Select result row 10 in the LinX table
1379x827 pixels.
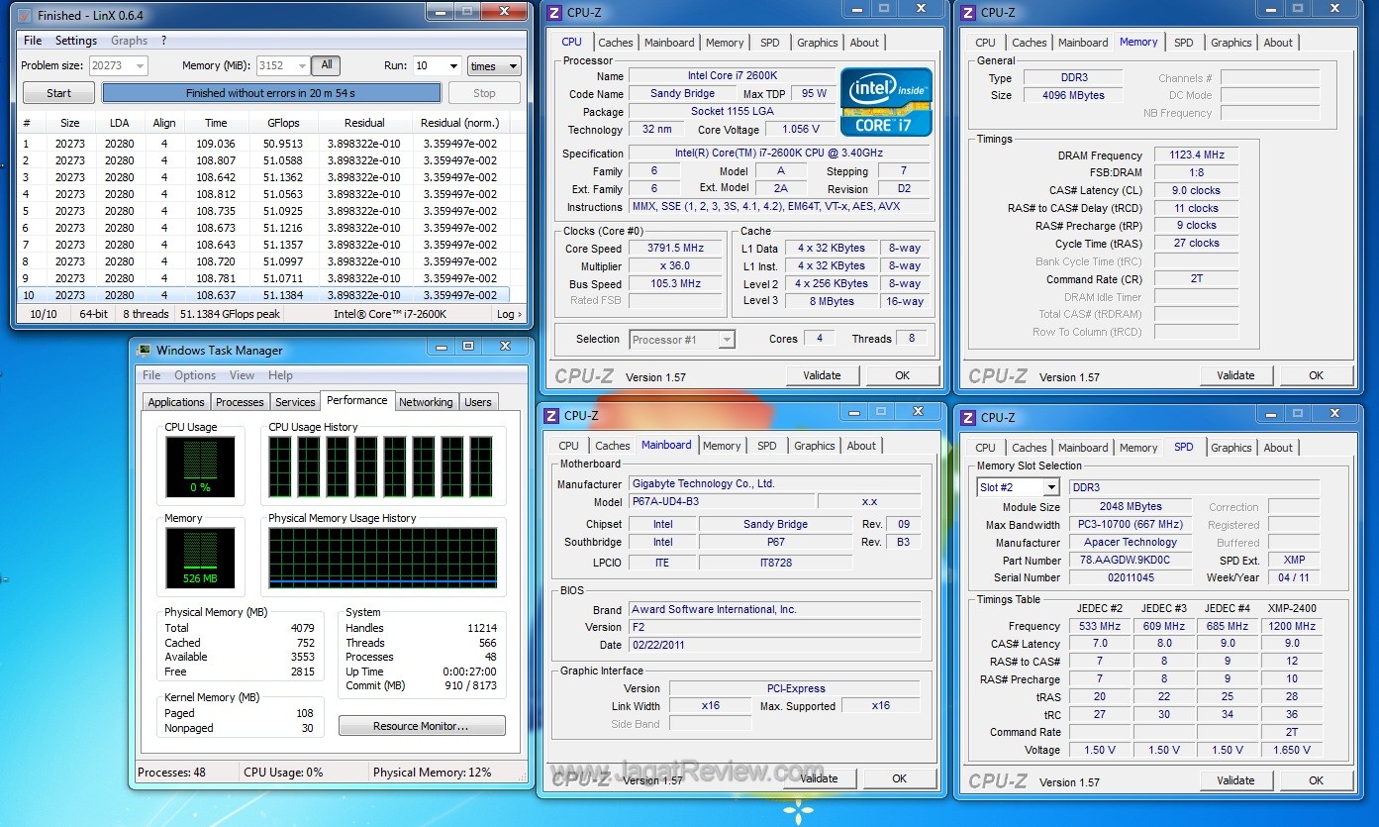coord(262,295)
